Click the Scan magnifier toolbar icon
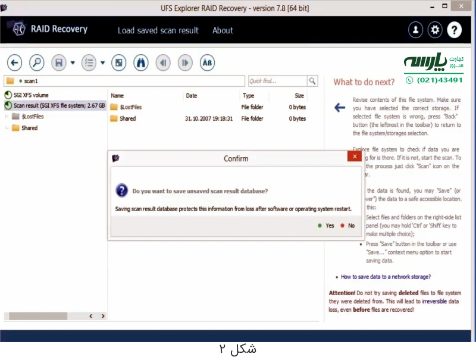This screenshot has width=476, height=357. tap(37, 62)
